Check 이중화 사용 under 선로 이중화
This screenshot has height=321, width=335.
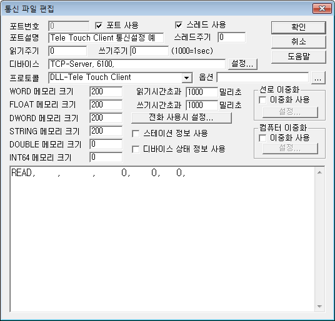262,100
